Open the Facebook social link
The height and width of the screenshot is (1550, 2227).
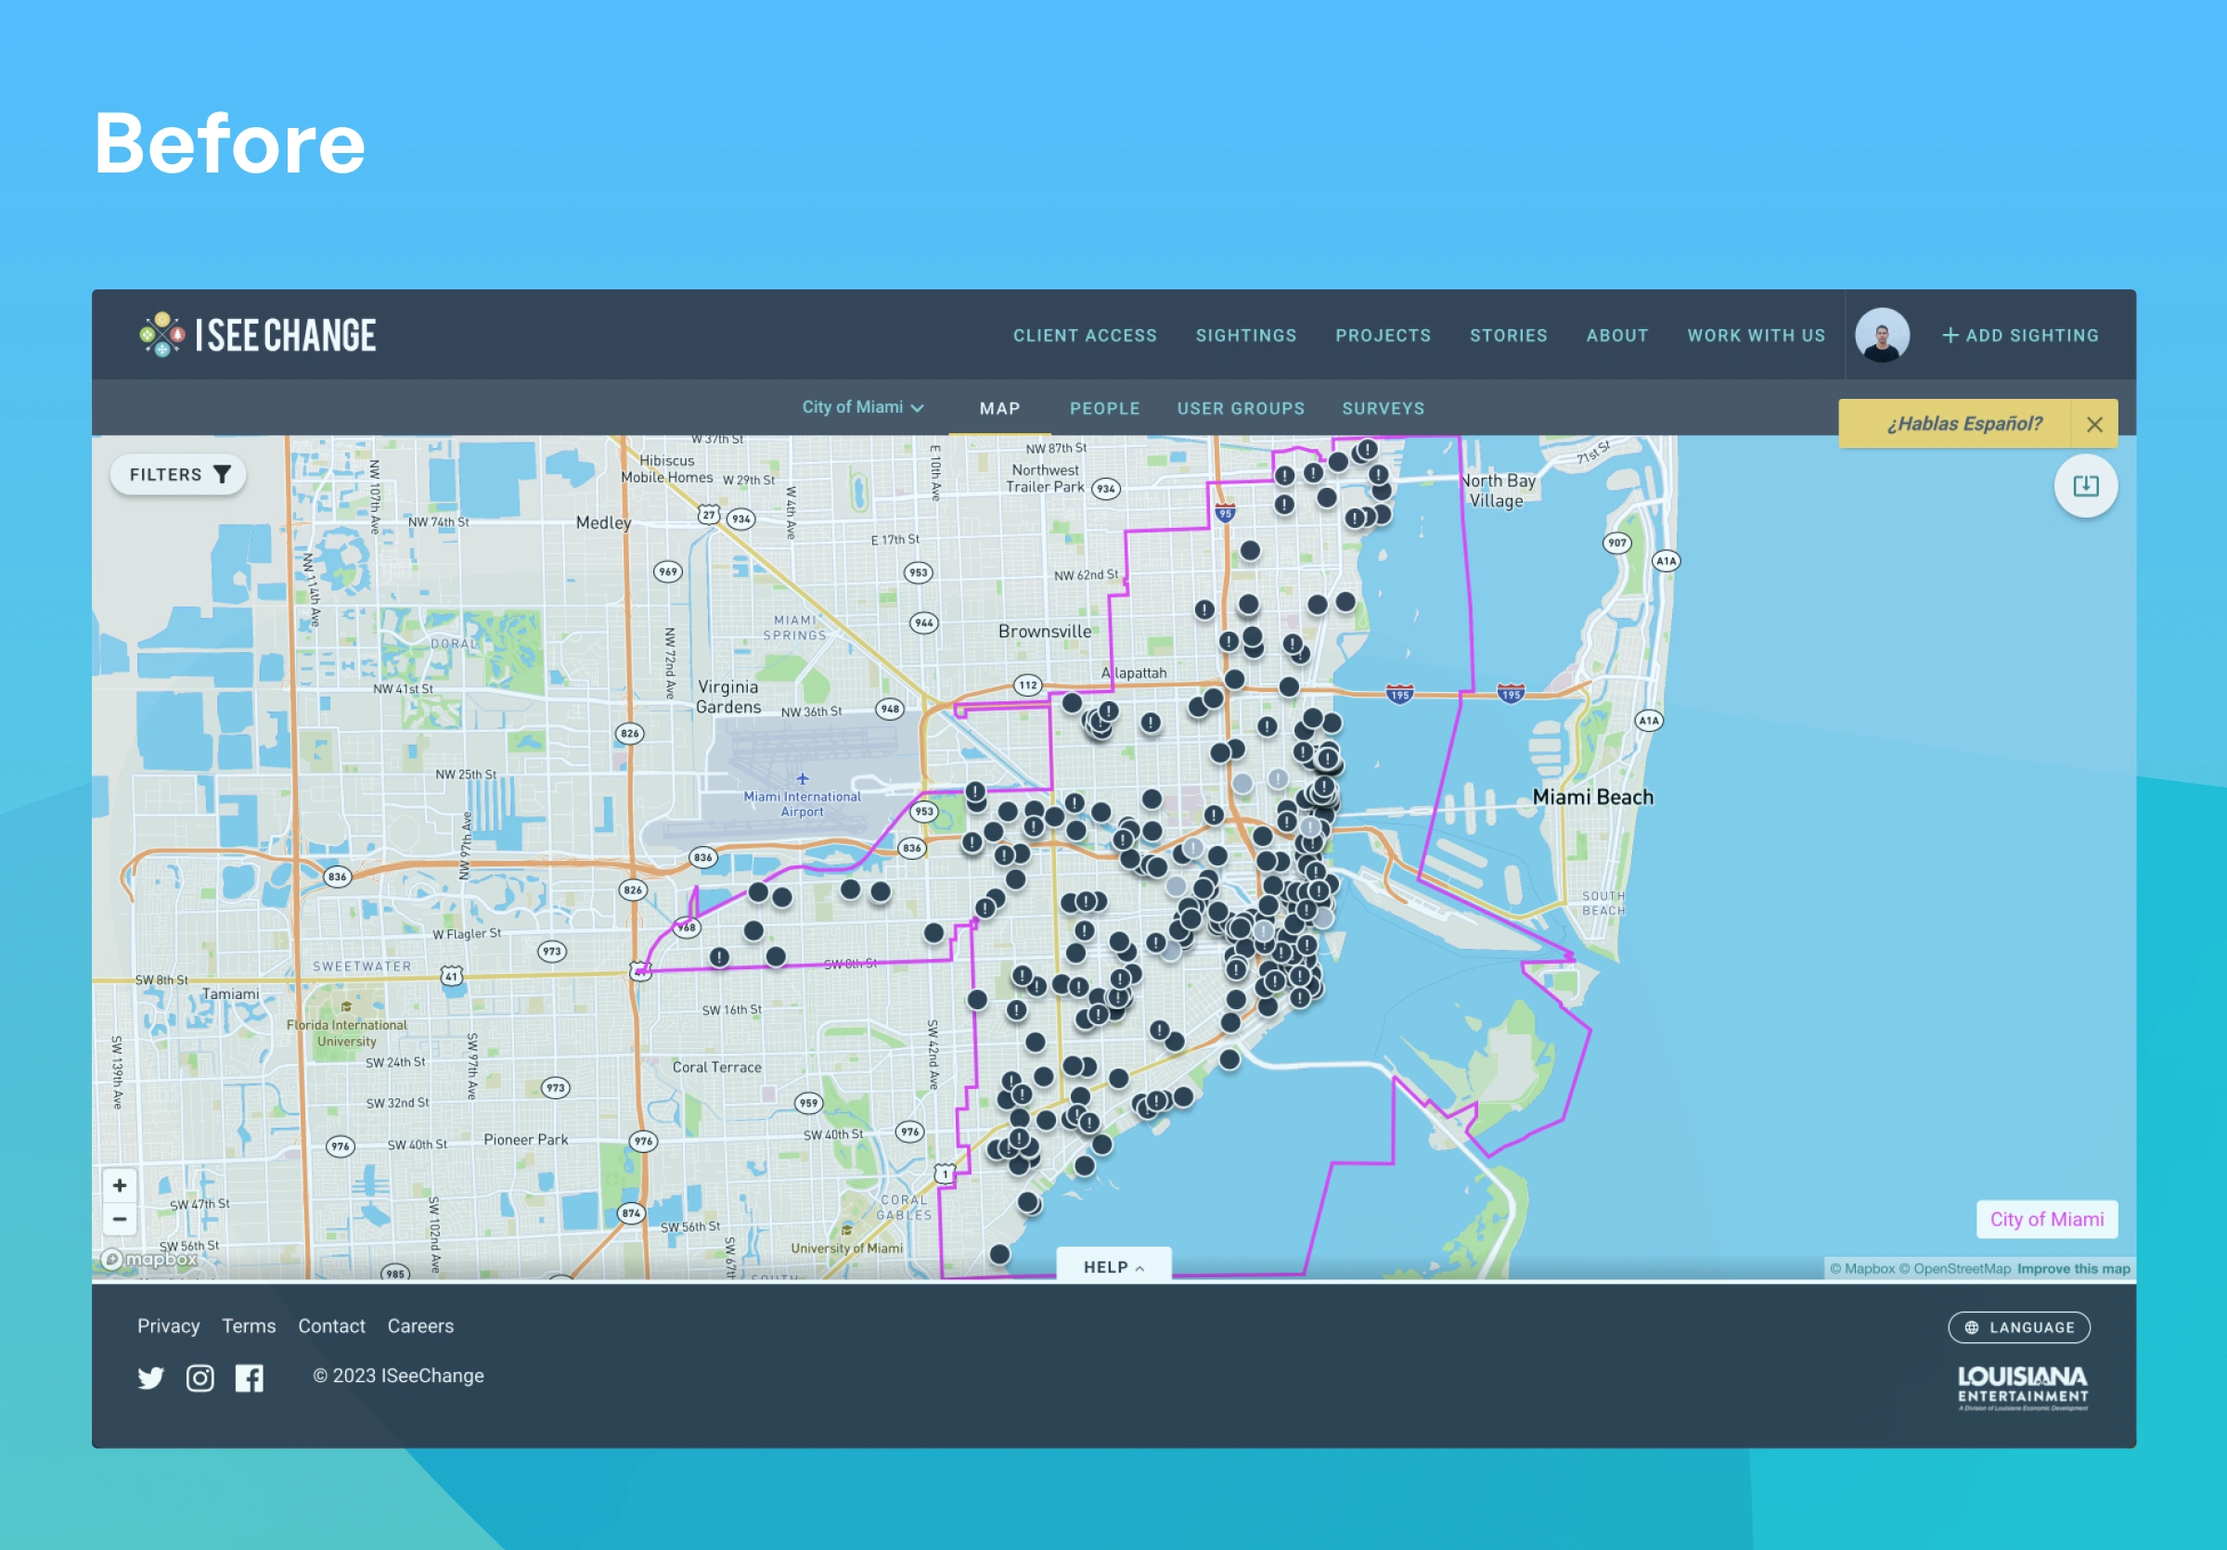pyautogui.click(x=250, y=1377)
